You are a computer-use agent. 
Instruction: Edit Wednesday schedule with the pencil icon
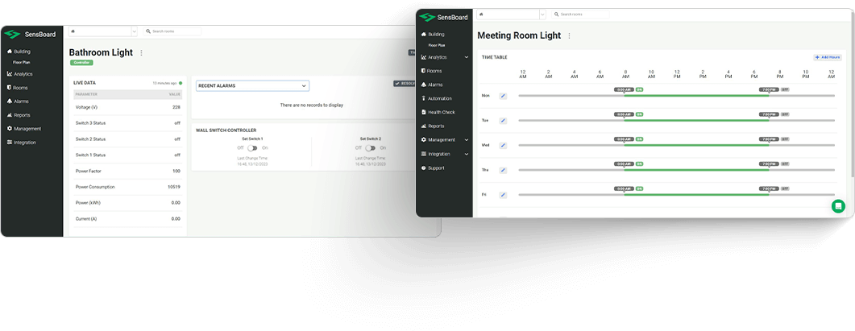point(503,146)
